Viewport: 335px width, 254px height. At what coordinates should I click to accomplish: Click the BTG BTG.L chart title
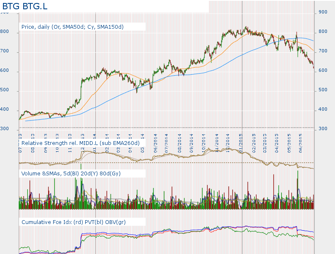(x=26, y=6)
